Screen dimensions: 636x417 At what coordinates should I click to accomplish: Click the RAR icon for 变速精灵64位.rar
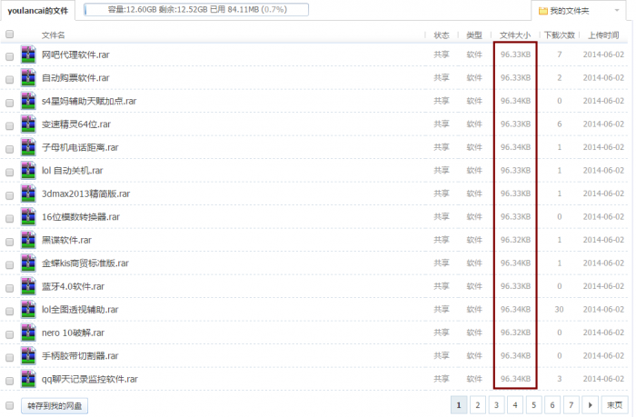(x=28, y=124)
